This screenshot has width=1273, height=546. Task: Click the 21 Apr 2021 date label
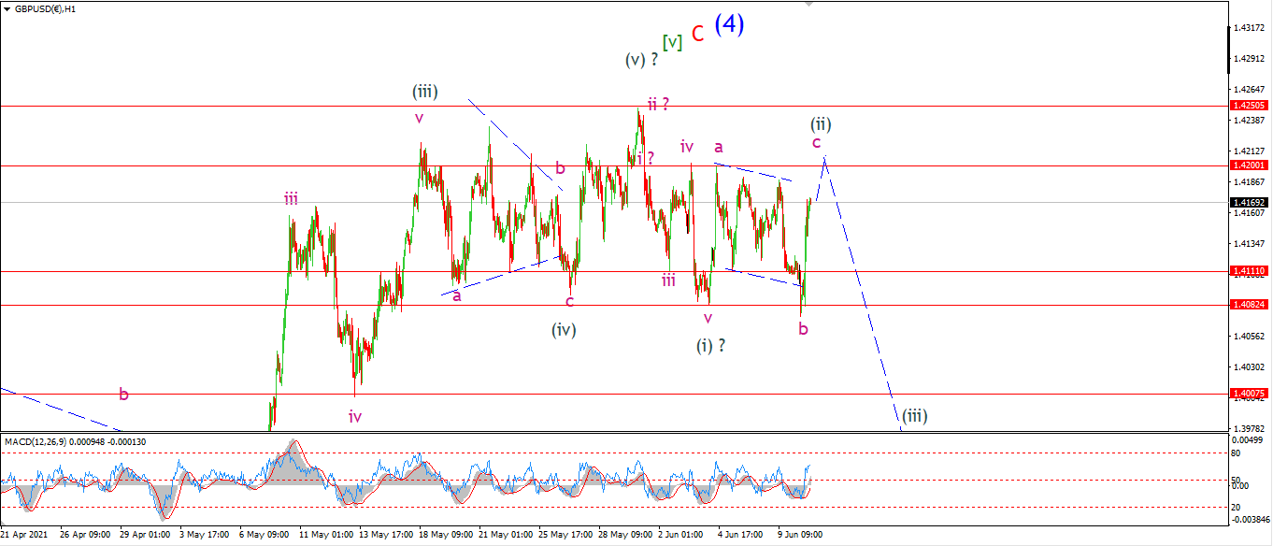pos(23,536)
